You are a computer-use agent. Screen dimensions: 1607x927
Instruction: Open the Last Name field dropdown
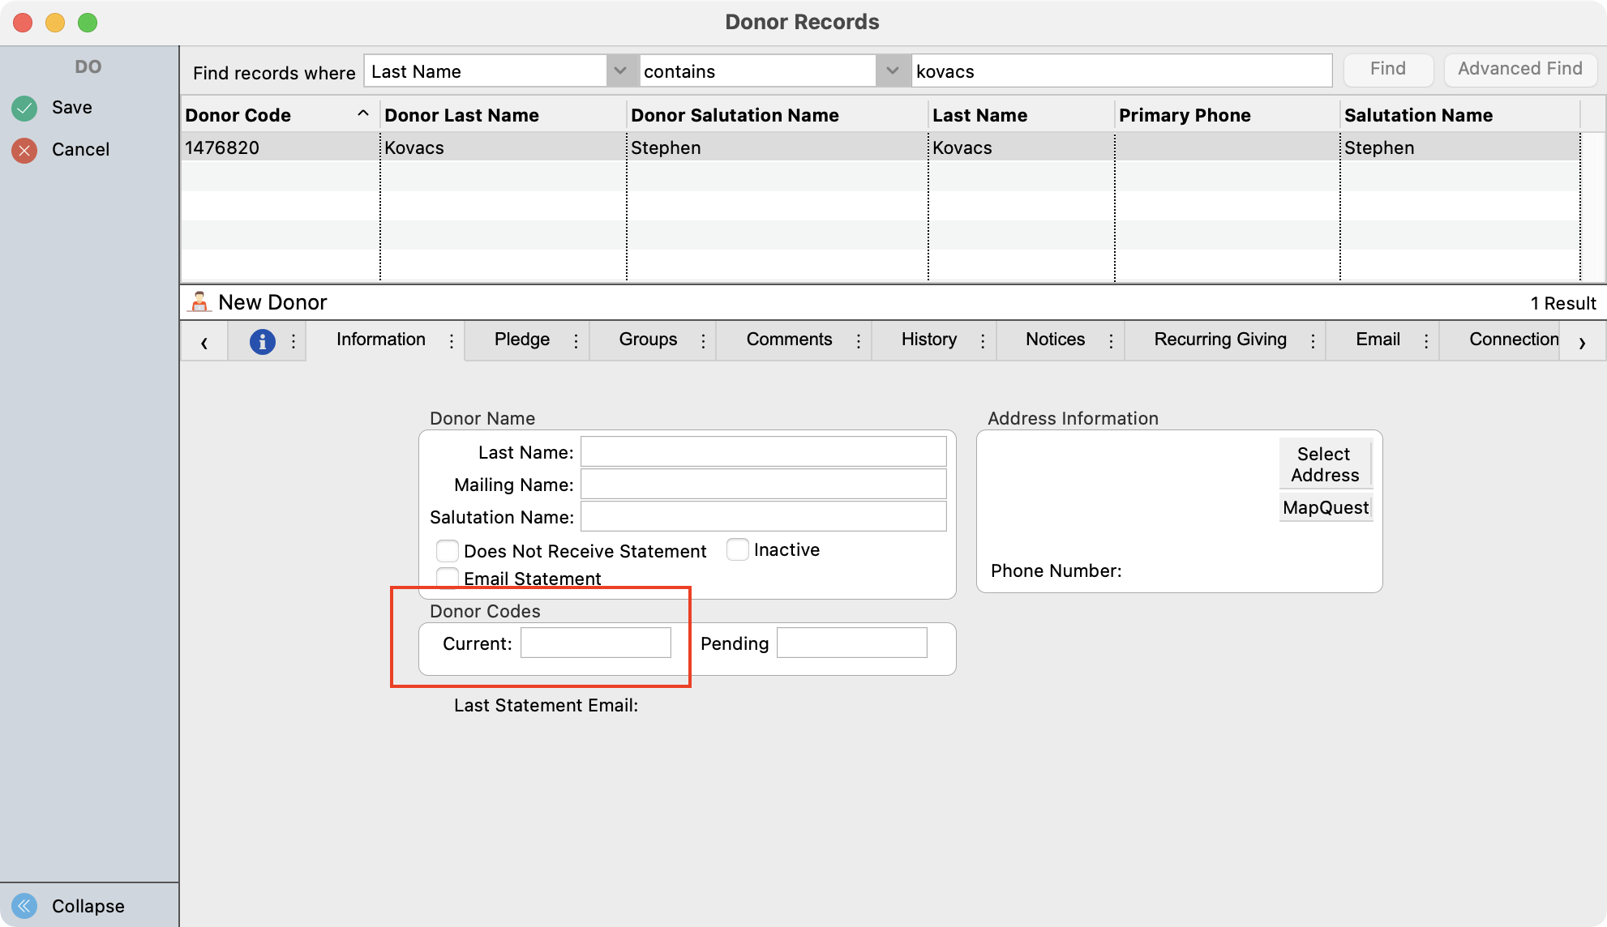point(620,71)
